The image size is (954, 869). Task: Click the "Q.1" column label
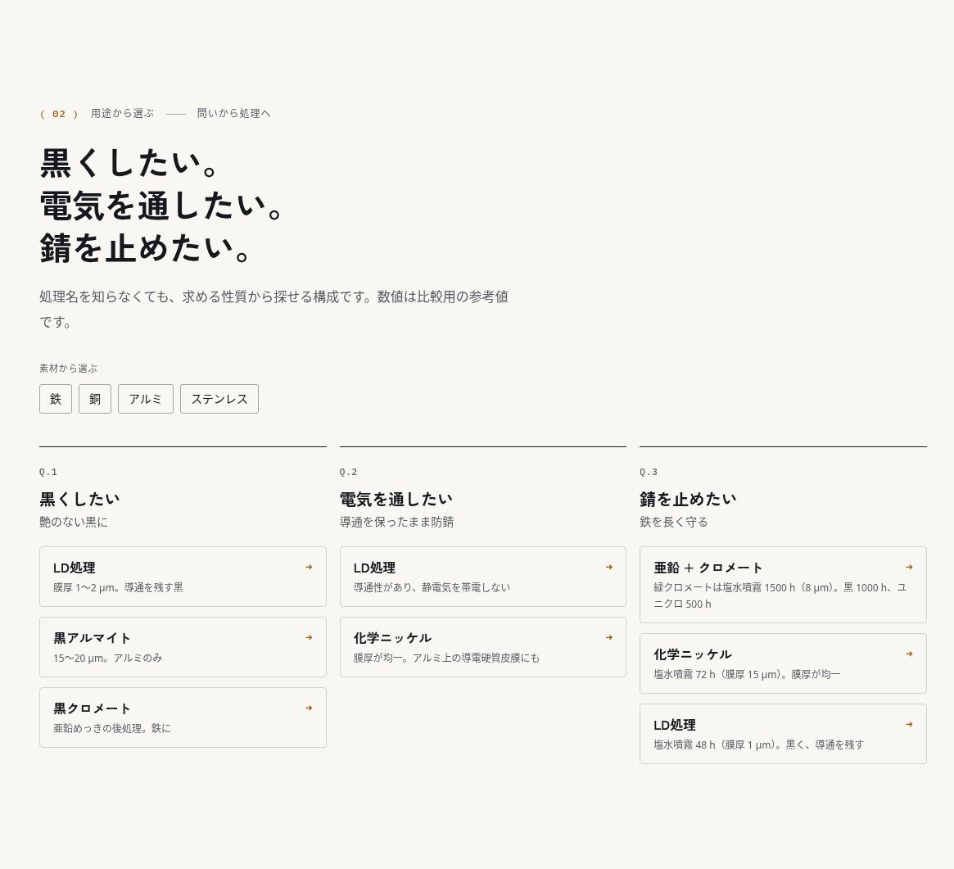click(48, 473)
